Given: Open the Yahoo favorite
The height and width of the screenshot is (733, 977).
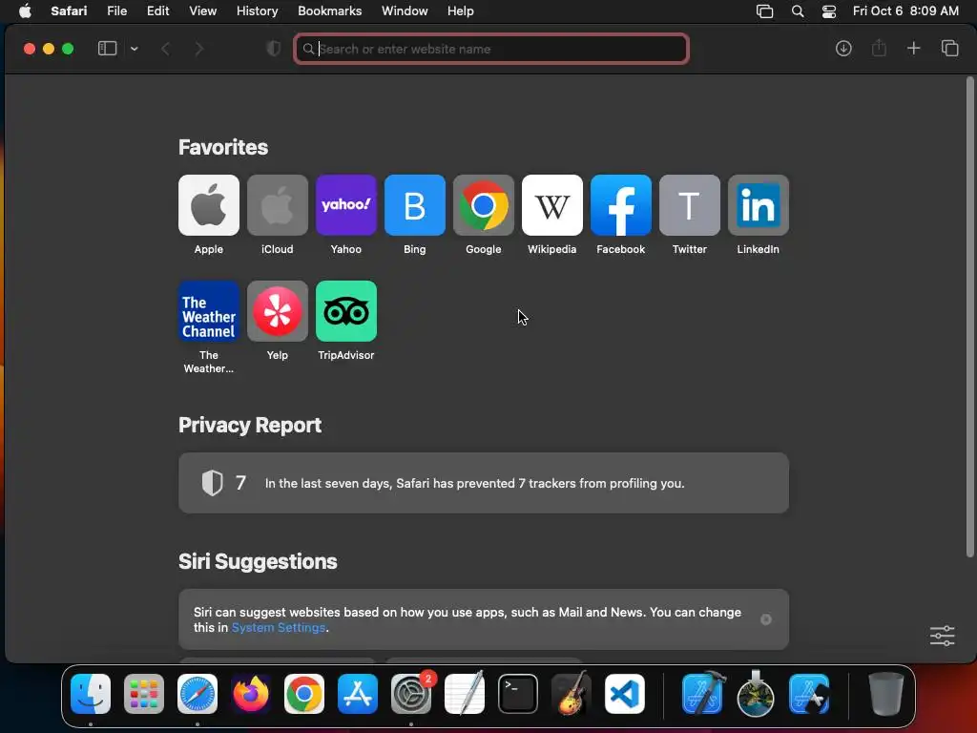Looking at the screenshot, I should tap(345, 205).
